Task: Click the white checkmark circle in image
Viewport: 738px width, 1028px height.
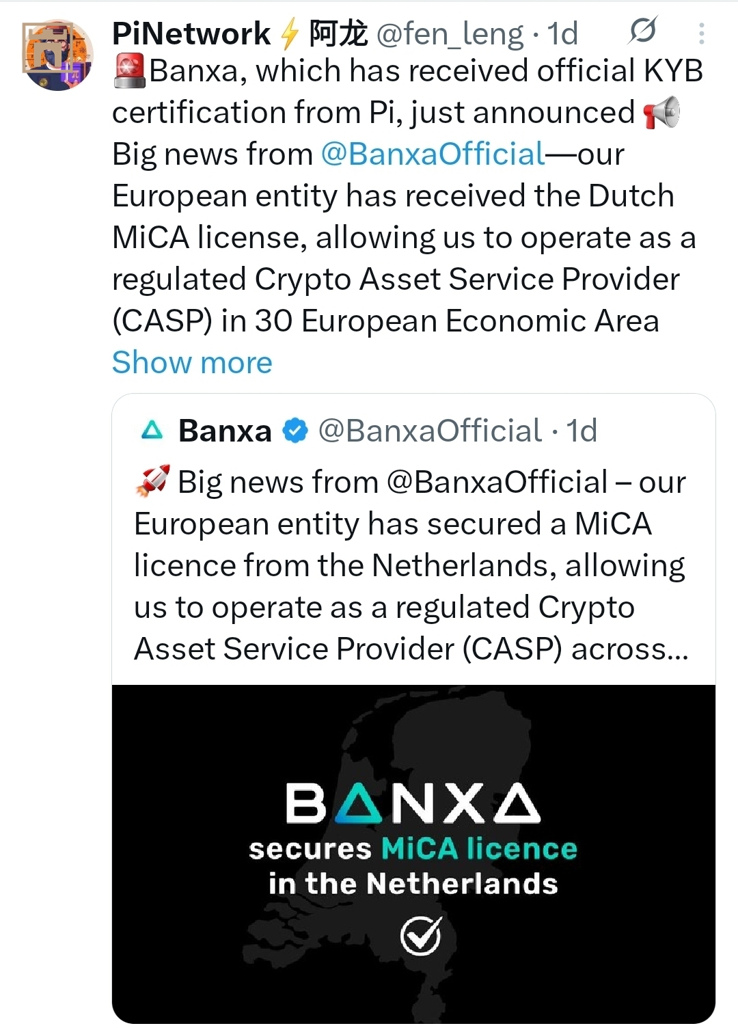Action: tap(420, 936)
